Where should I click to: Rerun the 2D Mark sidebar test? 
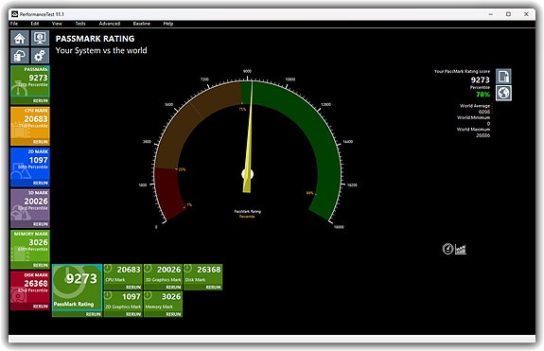coord(41,183)
